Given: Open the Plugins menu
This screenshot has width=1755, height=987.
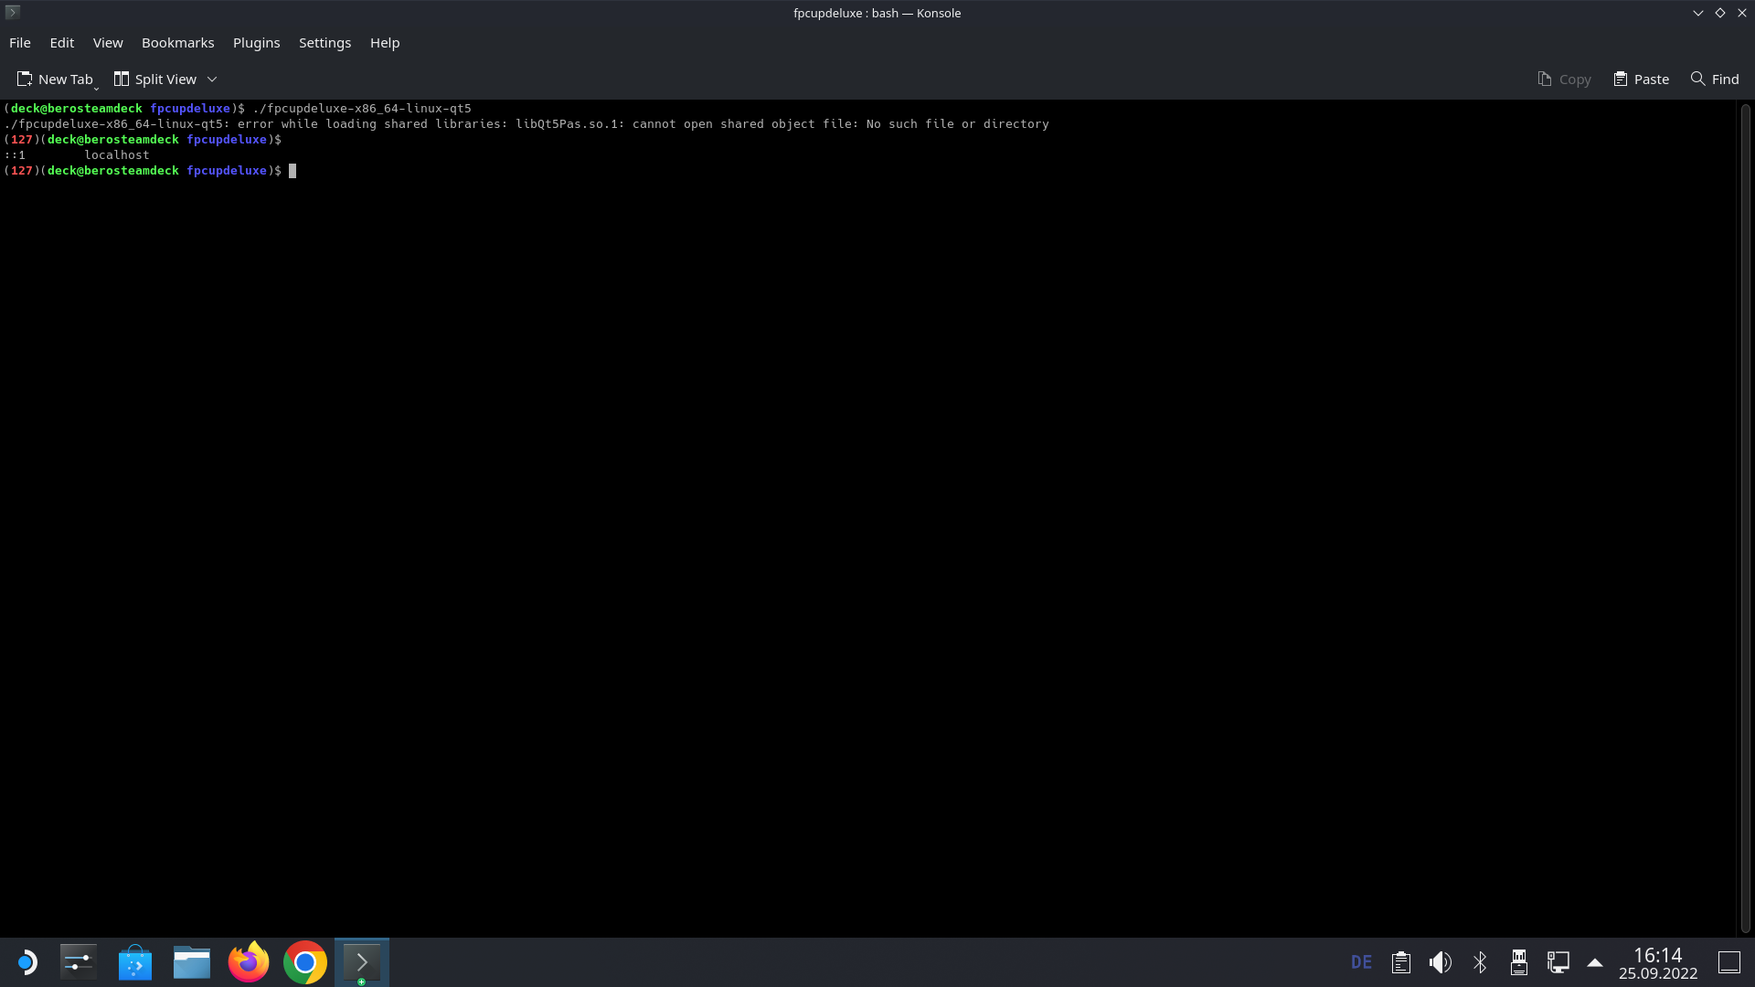Looking at the screenshot, I should pos(256,43).
